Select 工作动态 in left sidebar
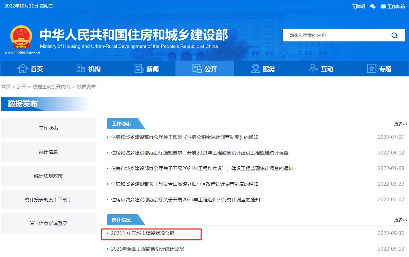Image resolution: width=409 pixels, height=257 pixels. click(48, 128)
